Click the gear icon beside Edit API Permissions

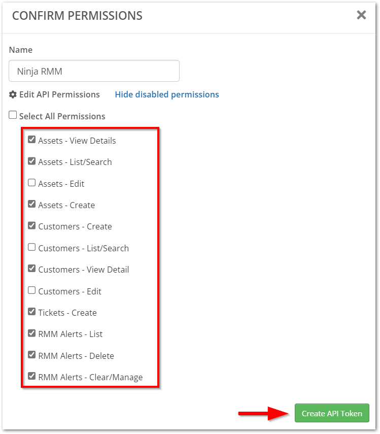pos(13,94)
